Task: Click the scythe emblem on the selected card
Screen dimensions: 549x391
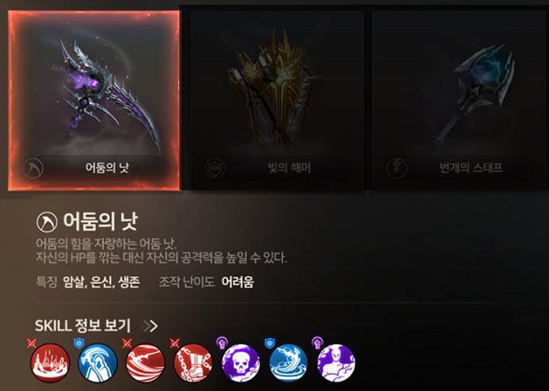Action: click(33, 168)
